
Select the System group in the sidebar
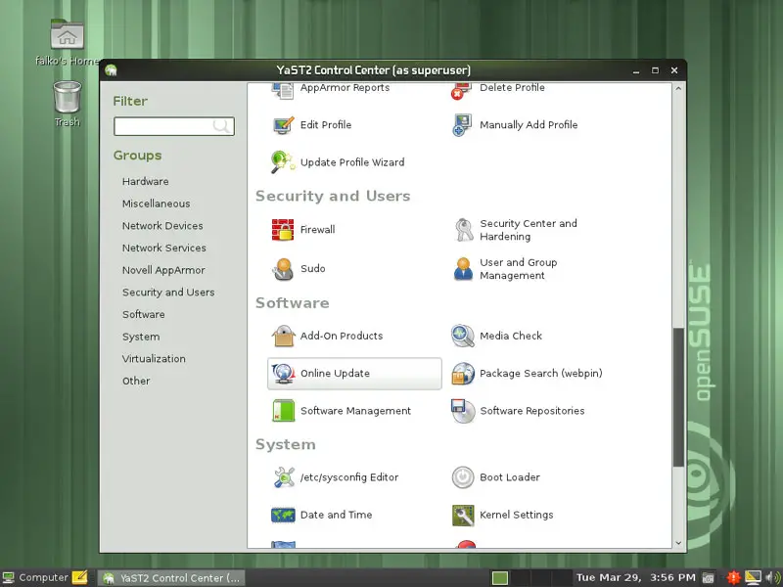[x=141, y=337]
